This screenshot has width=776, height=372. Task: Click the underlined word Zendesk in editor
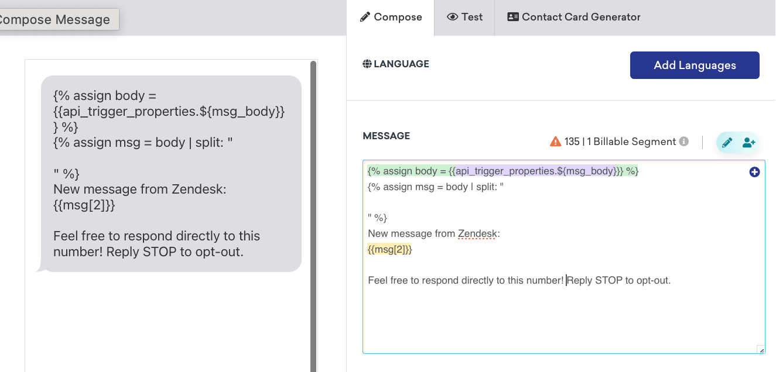point(478,234)
